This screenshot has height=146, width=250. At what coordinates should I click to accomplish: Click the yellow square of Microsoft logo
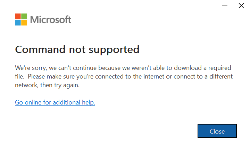[x=24, y=22]
